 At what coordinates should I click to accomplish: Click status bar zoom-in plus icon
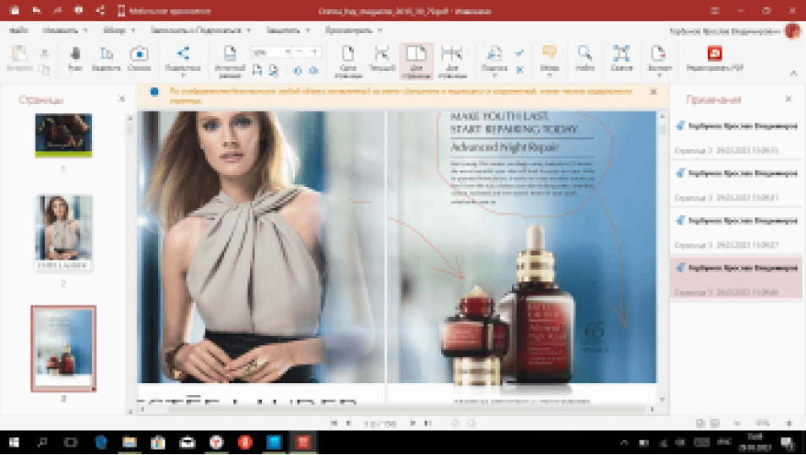coord(789,423)
